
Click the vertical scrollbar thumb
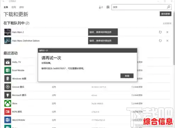(174, 38)
